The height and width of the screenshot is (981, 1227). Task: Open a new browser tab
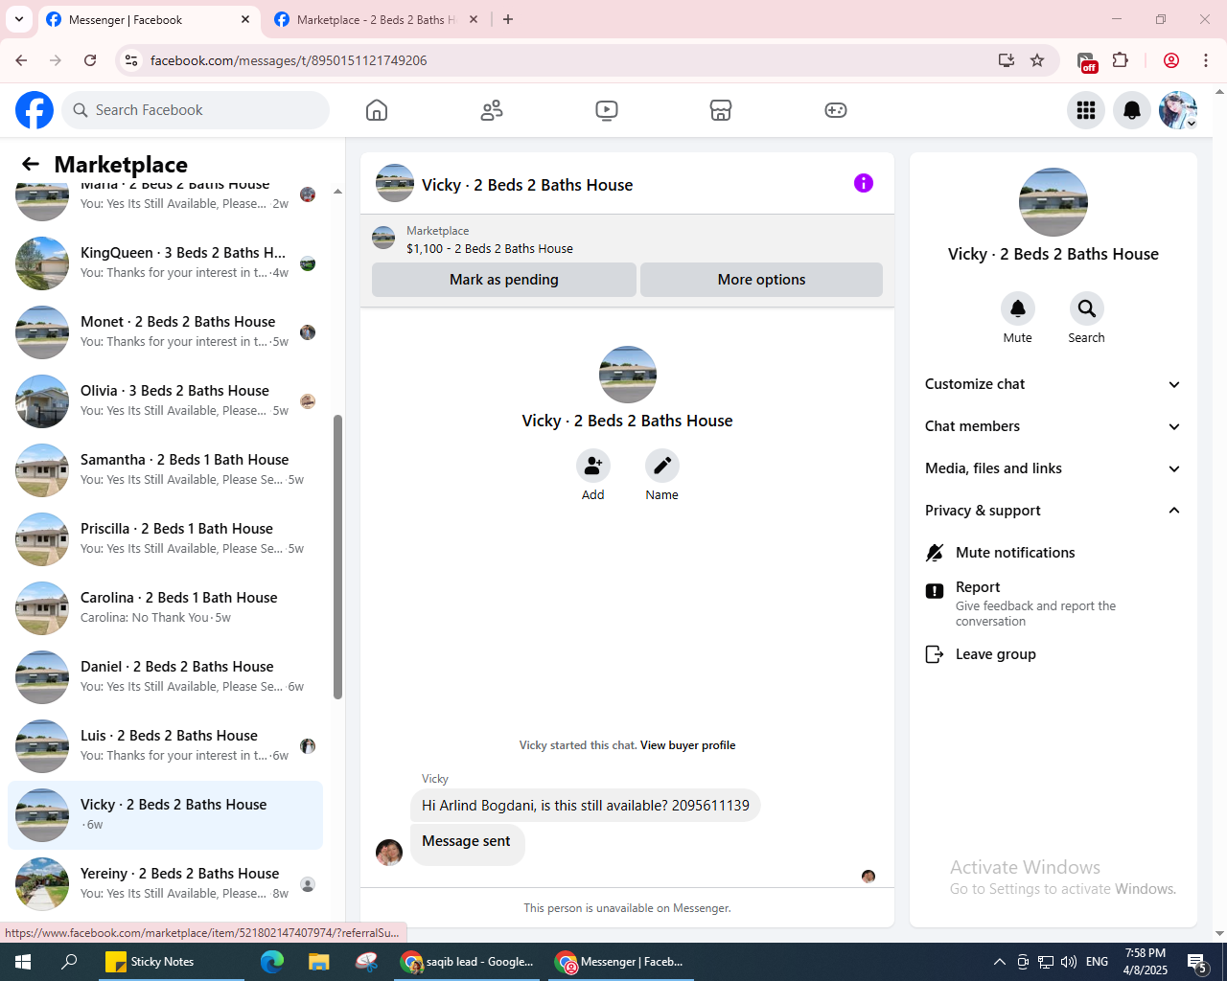point(508,19)
